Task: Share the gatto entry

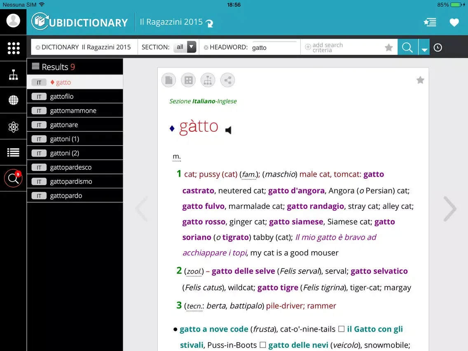Action: pyautogui.click(x=227, y=80)
